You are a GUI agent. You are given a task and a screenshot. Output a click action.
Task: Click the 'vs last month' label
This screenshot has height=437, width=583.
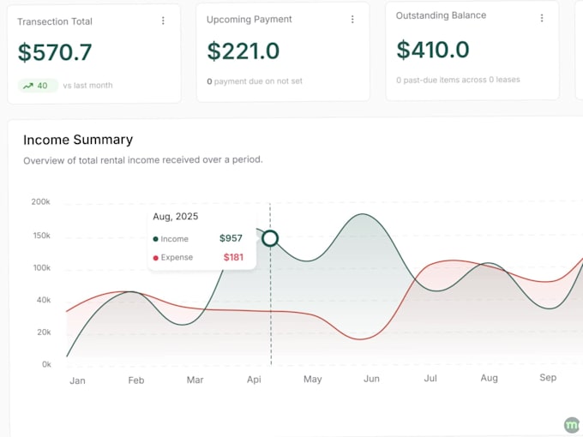[87, 86]
